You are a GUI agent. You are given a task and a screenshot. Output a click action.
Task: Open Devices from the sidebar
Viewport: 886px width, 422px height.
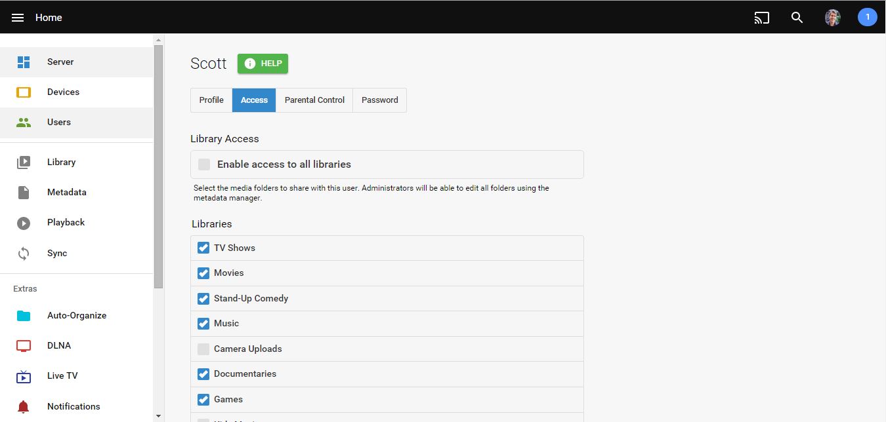pyautogui.click(x=63, y=92)
